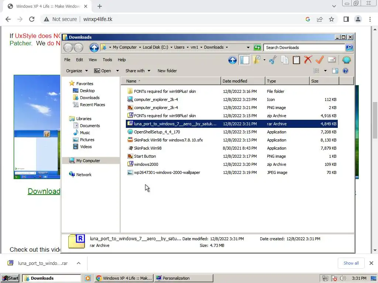Go up one level using toolbar arrow
The width and height of the screenshot is (378, 283).
click(x=233, y=60)
